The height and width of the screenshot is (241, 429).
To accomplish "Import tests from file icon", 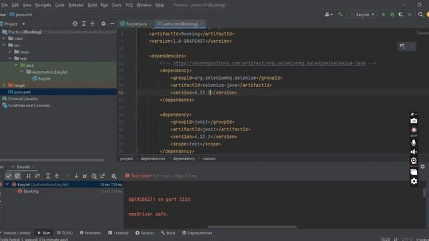I will click(x=85, y=176).
